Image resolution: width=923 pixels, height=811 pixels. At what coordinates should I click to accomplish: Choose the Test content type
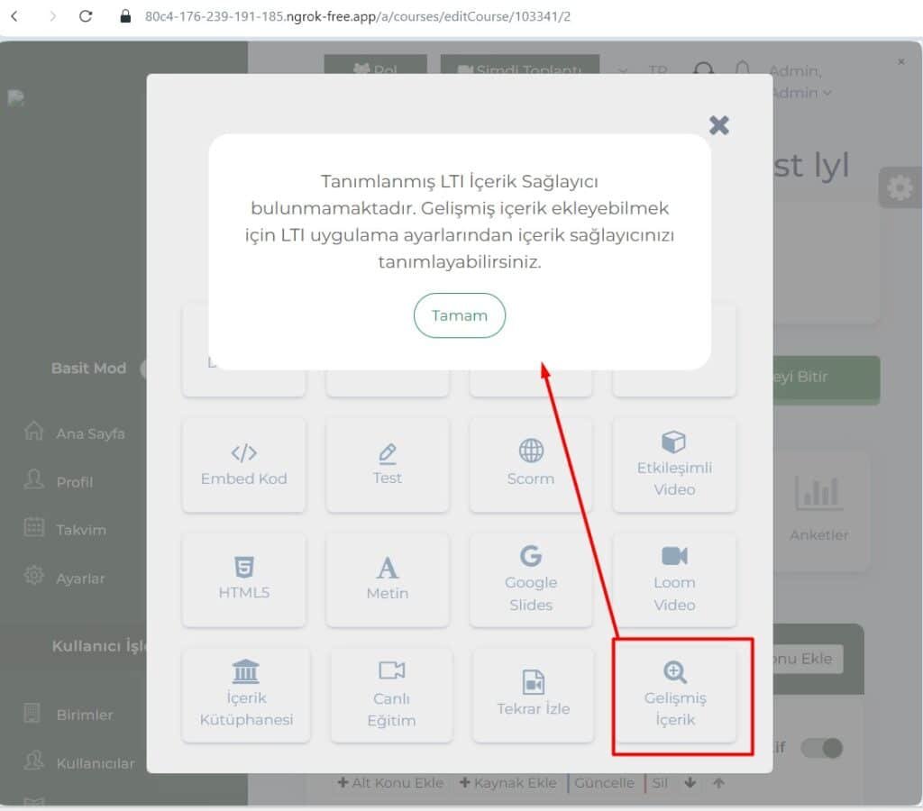click(388, 464)
